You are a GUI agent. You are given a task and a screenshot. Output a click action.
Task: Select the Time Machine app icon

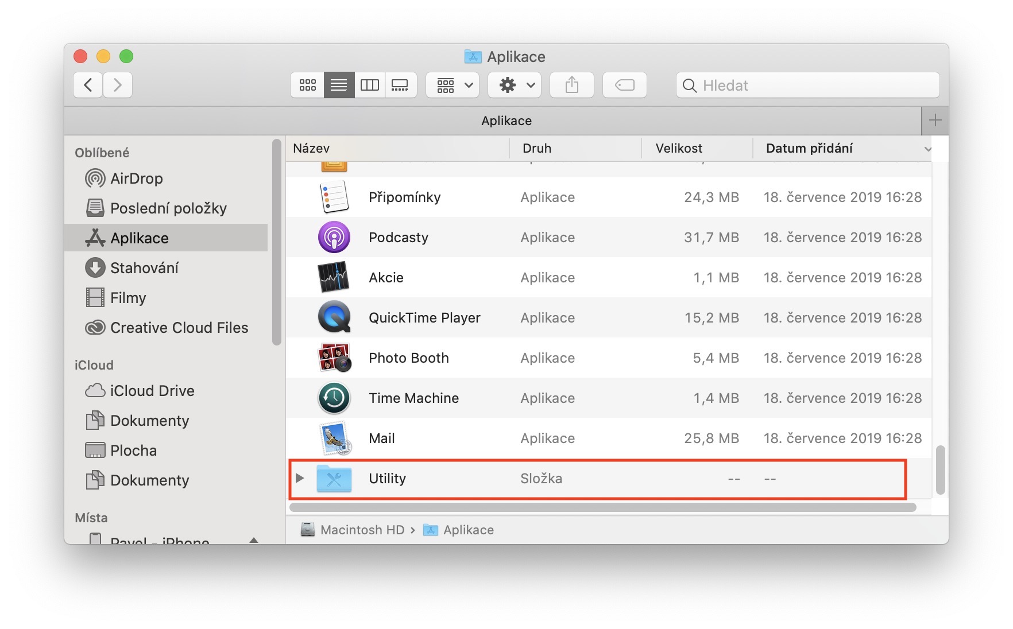pyautogui.click(x=334, y=398)
